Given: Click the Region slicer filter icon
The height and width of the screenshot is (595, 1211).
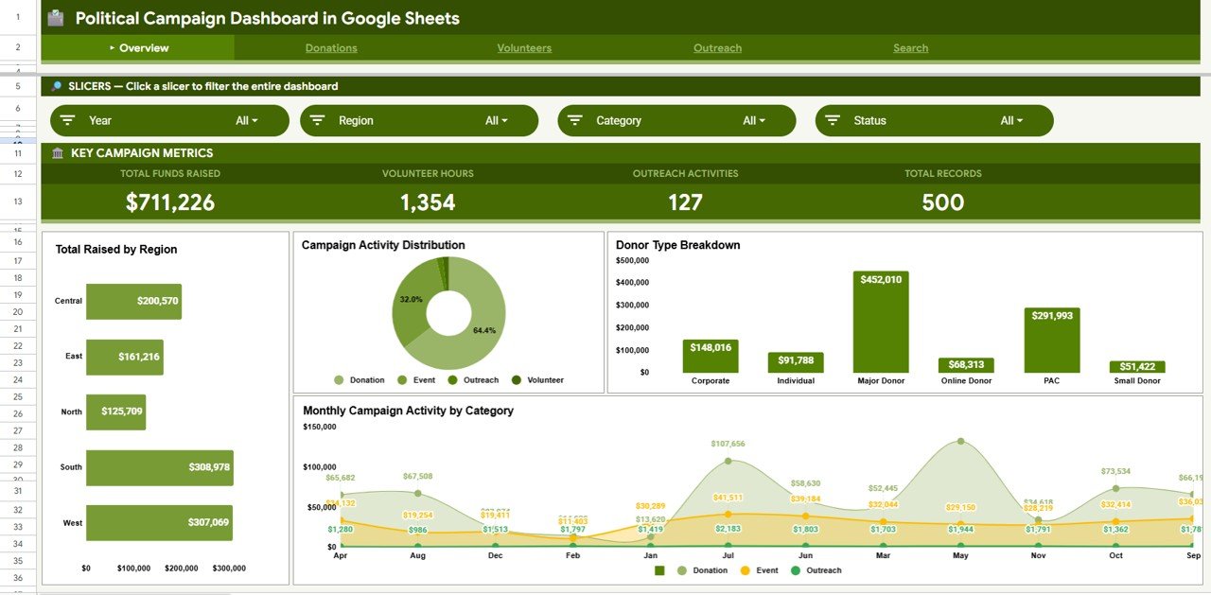Looking at the screenshot, I should point(317,120).
